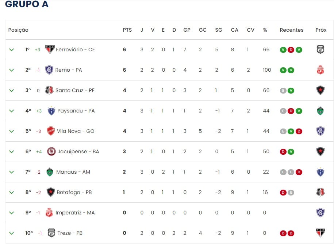Open the Imperatriz - MA team name
This screenshot has height=245, width=334.
click(75, 213)
